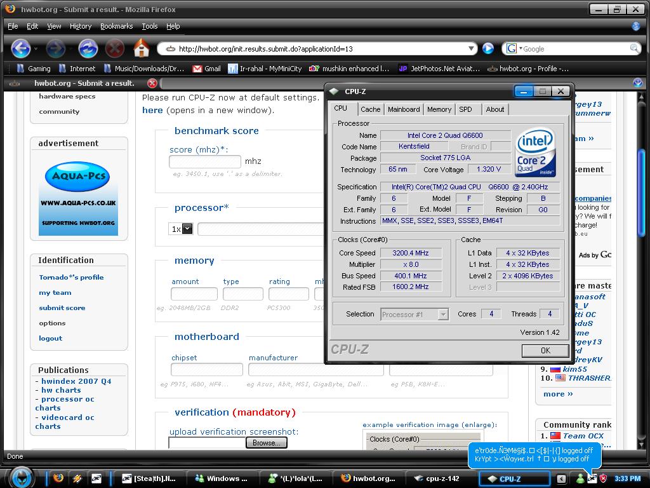This screenshot has width=650, height=488.
Task: Click the blue Go arrow beside address bar
Action: (488, 48)
